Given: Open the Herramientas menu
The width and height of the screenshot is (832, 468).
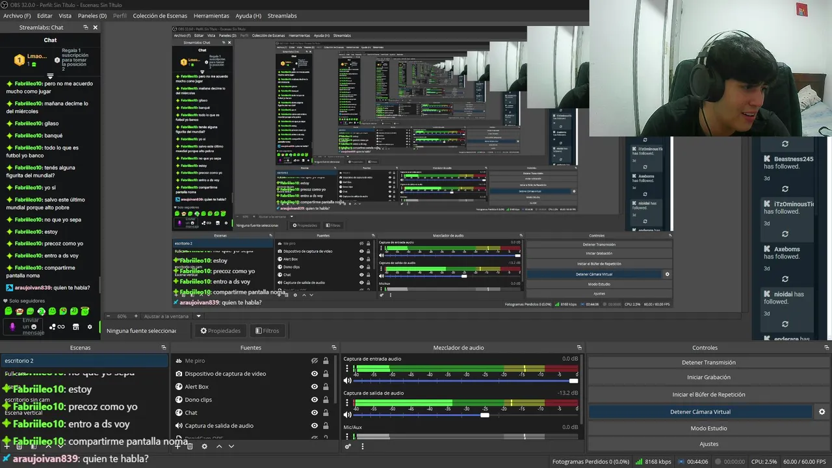Looking at the screenshot, I should click(211, 16).
